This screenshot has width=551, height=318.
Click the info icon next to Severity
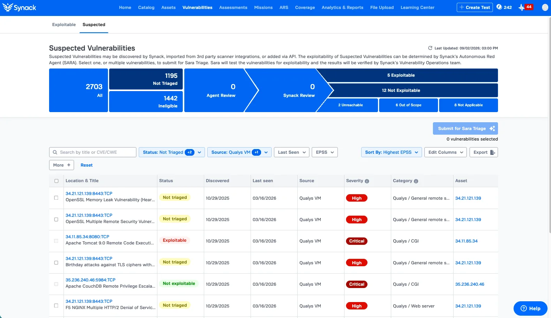(x=367, y=181)
